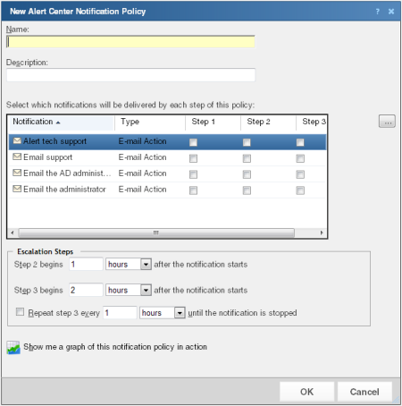Click the right arrow of horizontal scrollbar
402x406 pixels.
coord(322,233)
